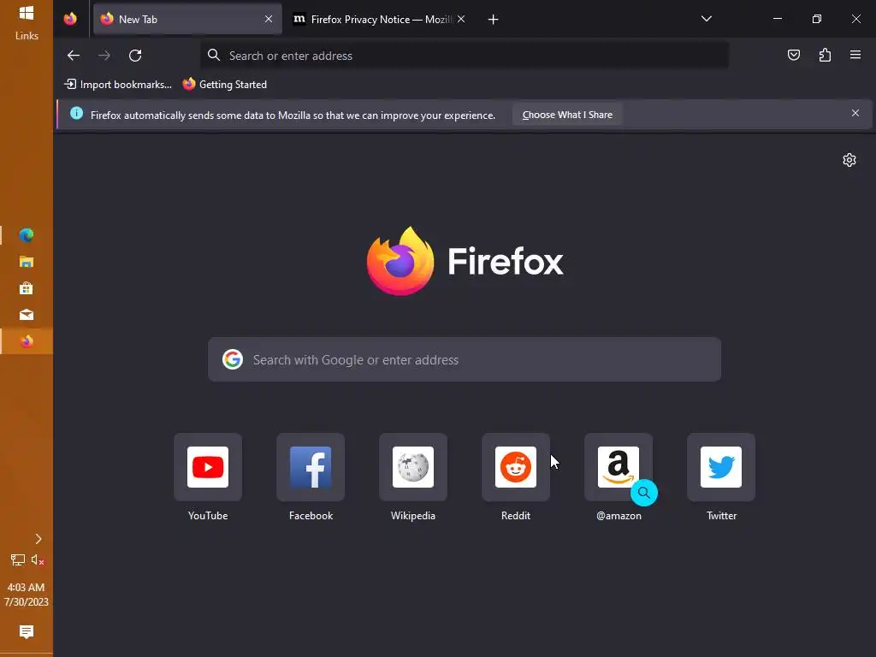Open new tab personalize gear settings
Image resolution: width=876 pixels, height=657 pixels.
[849, 160]
